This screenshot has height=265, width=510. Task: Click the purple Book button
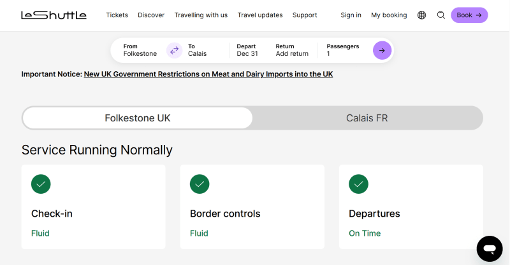coord(469,15)
